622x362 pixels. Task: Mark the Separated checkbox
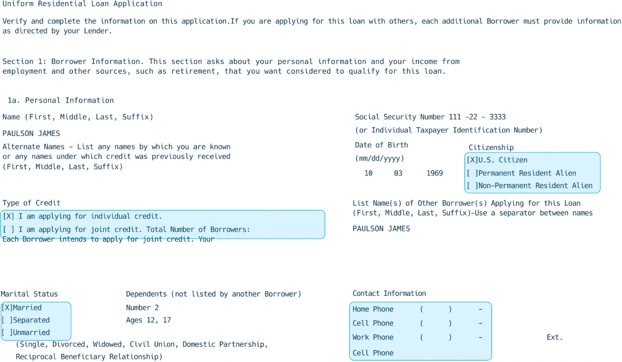[7, 320]
